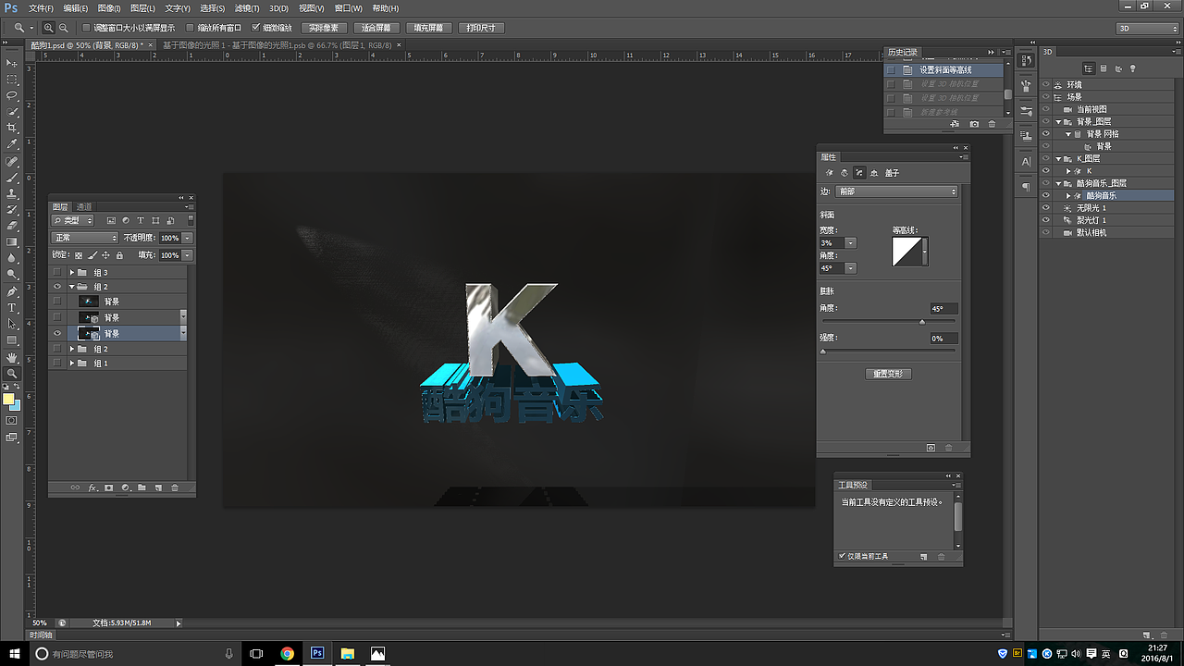Click the add layer style fx icon
Screen dimensions: 1184x666
pos(92,487)
